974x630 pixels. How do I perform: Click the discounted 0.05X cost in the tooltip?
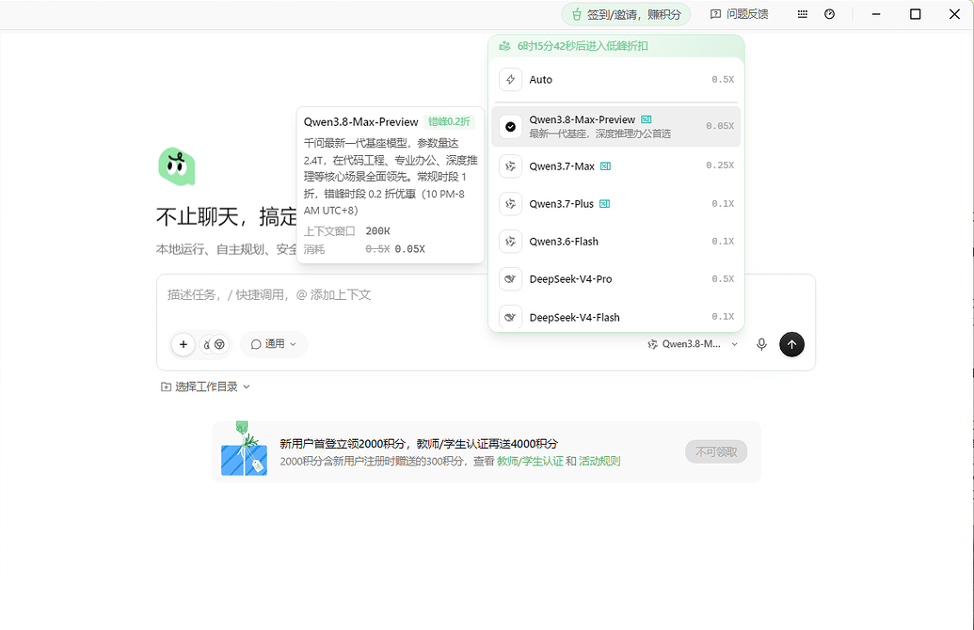410,249
